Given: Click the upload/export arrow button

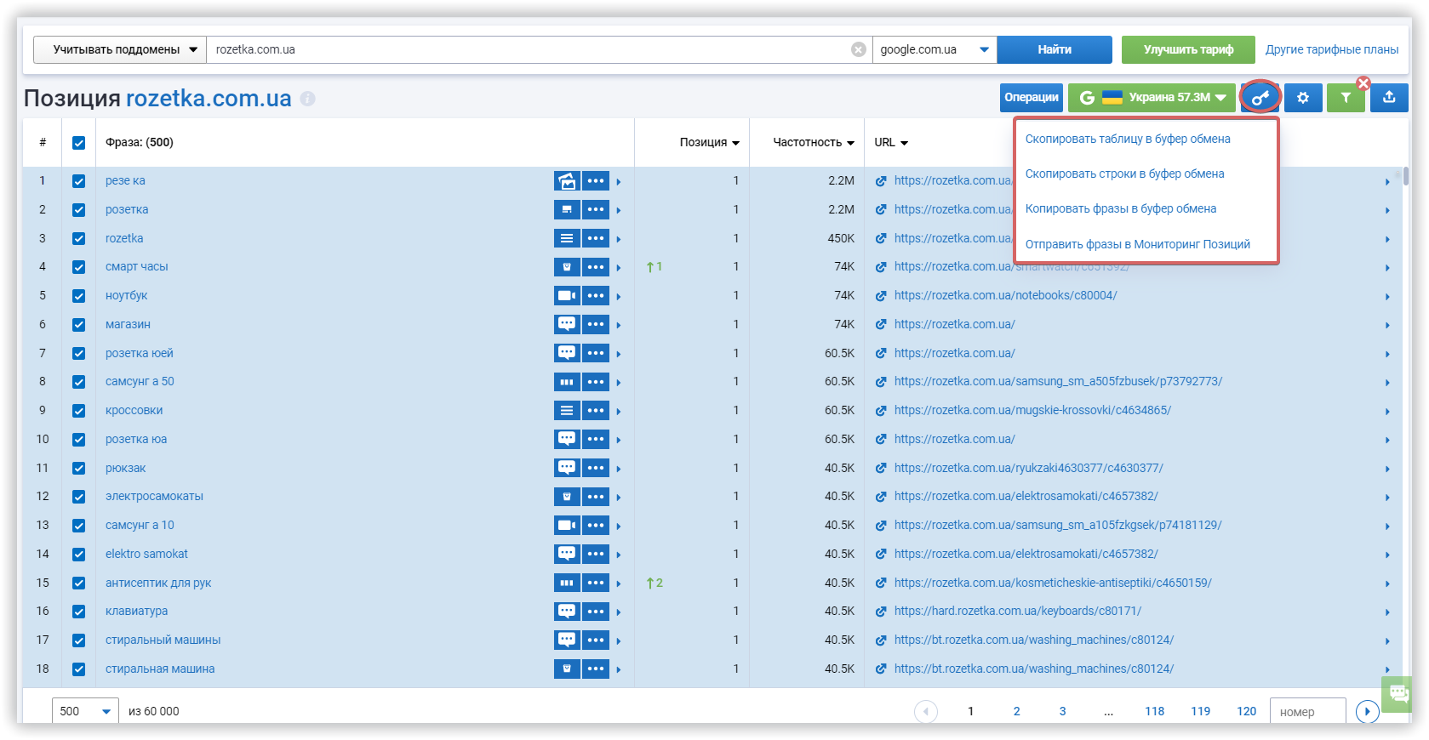Looking at the screenshot, I should [1389, 98].
